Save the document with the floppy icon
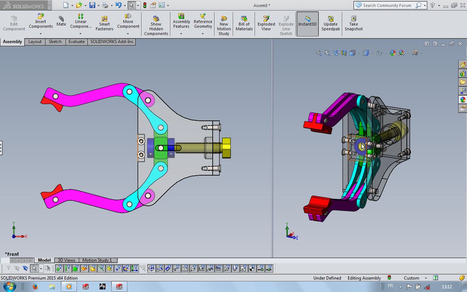467x292 pixels. pos(92,5)
